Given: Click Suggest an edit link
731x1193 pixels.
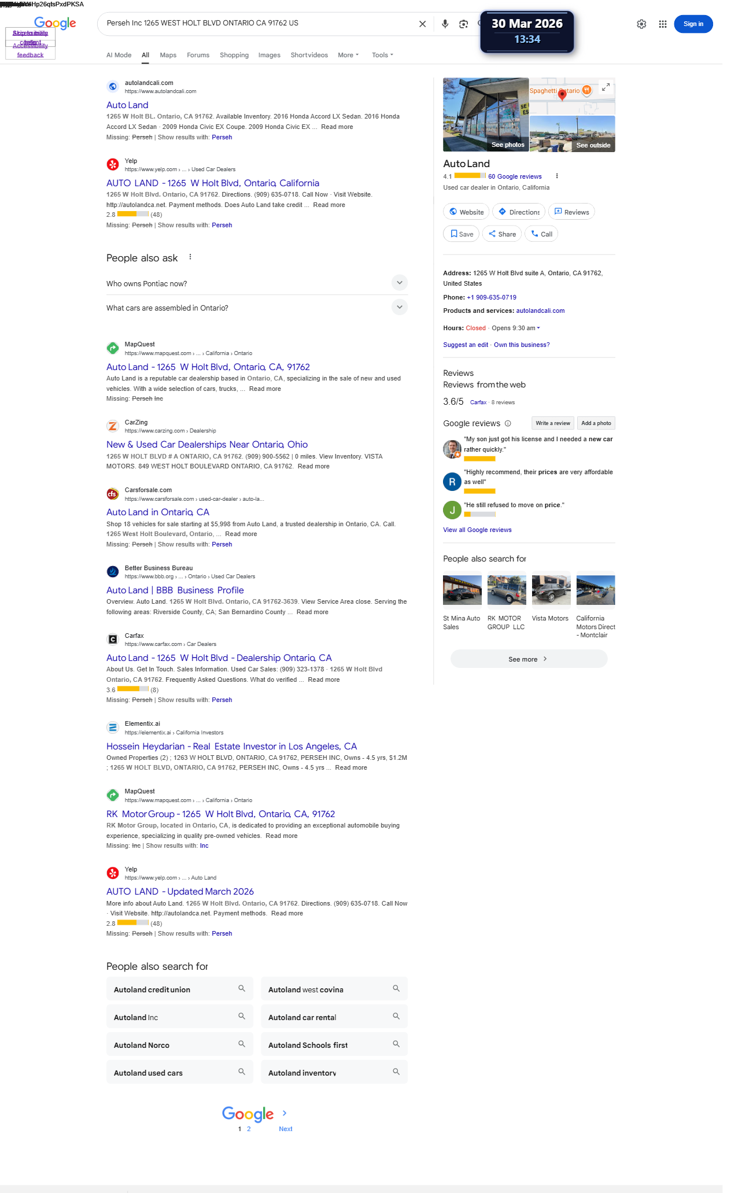Looking at the screenshot, I should tap(466, 345).
